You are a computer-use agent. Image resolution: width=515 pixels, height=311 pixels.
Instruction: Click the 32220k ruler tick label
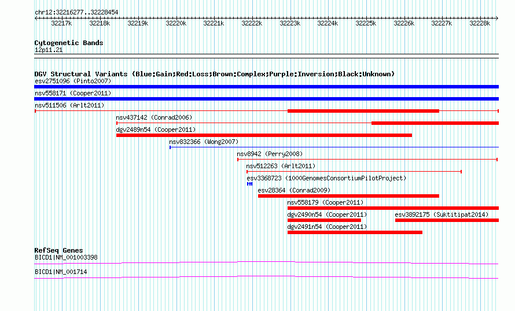176,23
